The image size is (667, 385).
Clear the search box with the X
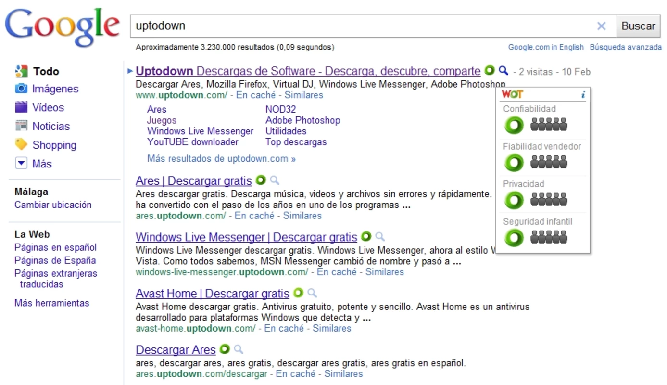pyautogui.click(x=601, y=26)
